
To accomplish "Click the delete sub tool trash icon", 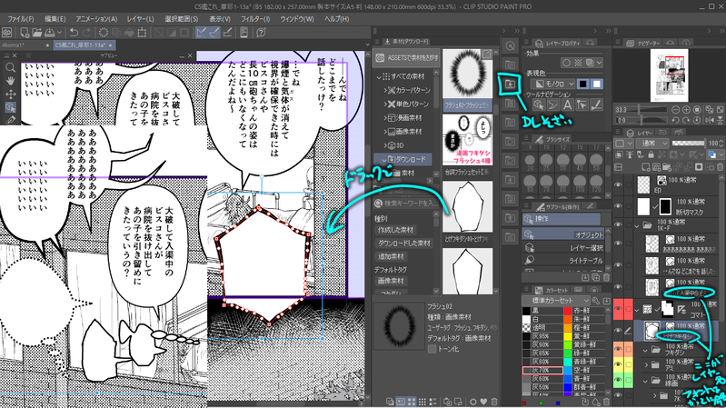I will pos(606,277).
